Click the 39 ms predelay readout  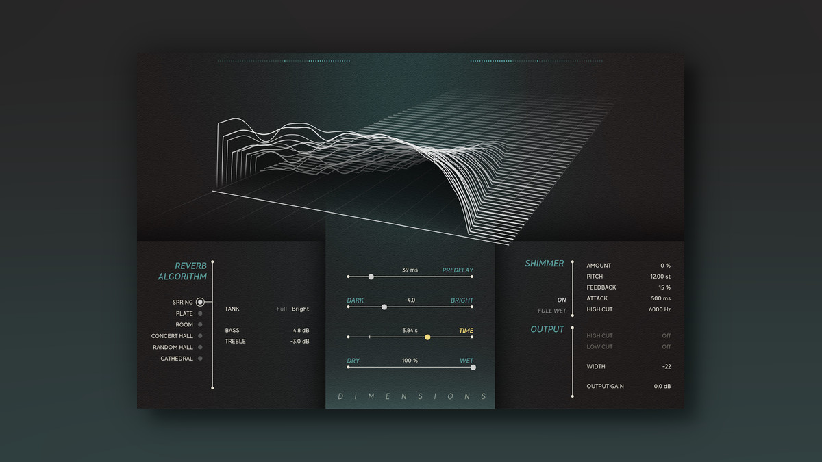point(410,270)
